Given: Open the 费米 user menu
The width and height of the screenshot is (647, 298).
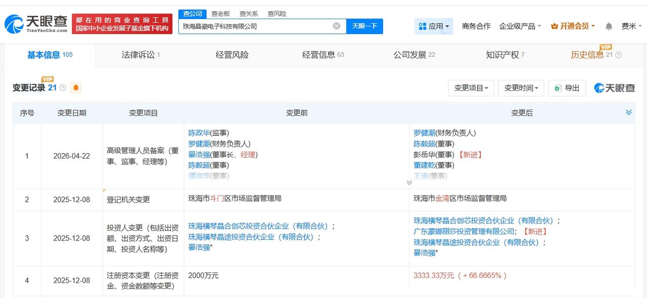Looking at the screenshot, I should tap(632, 26).
